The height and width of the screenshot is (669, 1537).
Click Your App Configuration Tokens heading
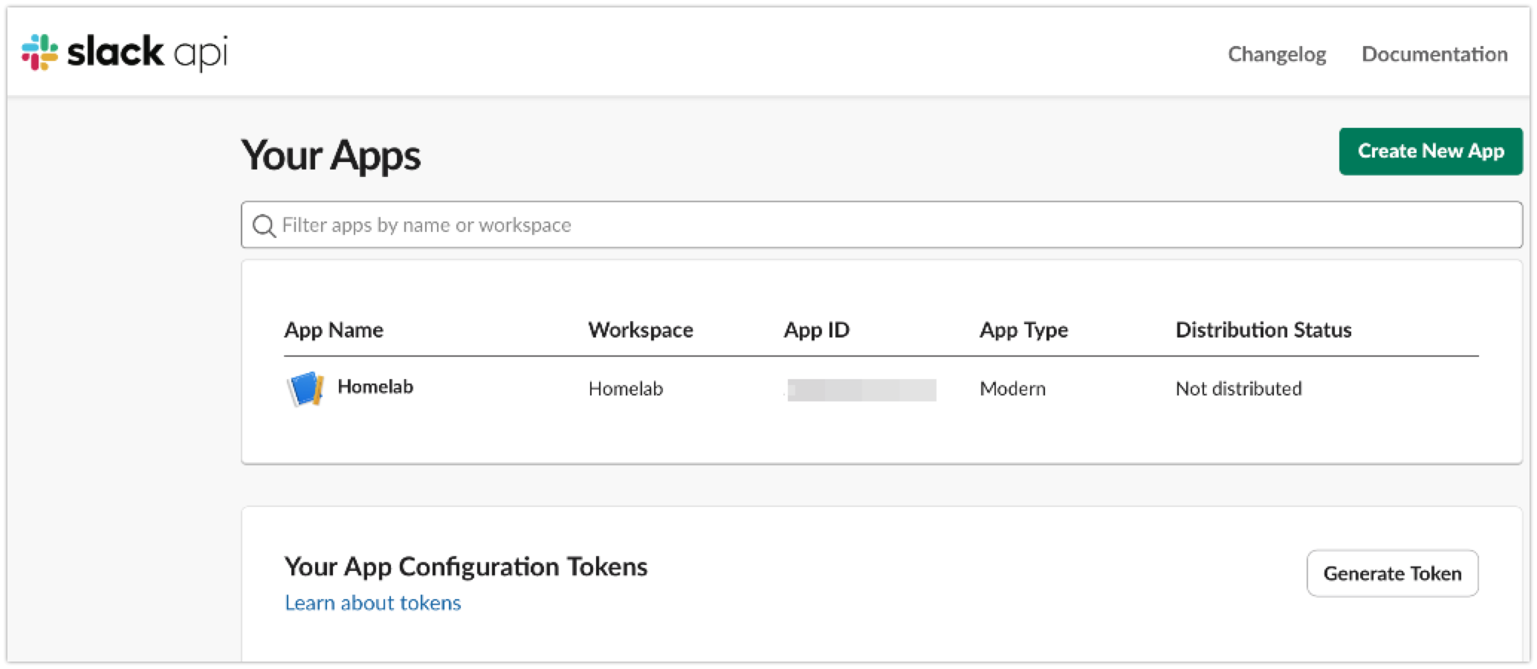466,566
